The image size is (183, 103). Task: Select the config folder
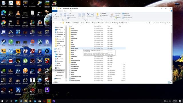click(72, 28)
